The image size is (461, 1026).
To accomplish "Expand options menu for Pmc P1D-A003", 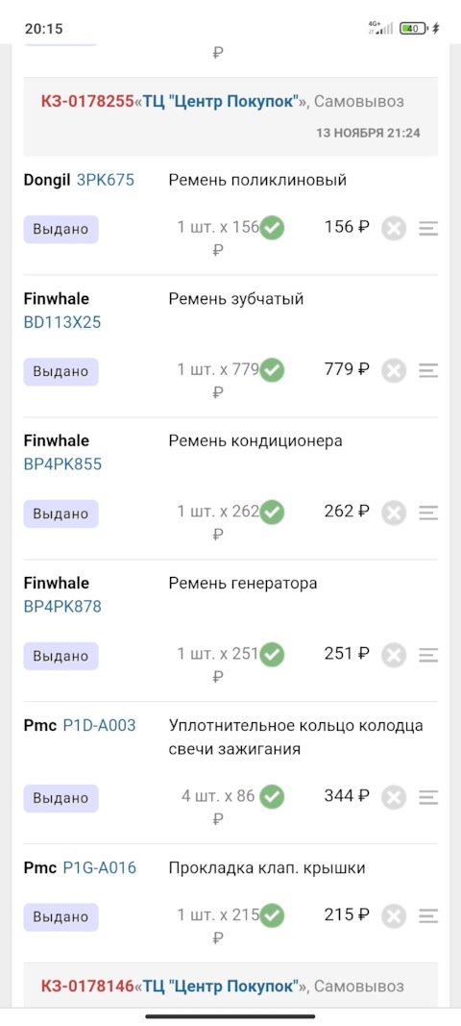I will (x=428, y=797).
